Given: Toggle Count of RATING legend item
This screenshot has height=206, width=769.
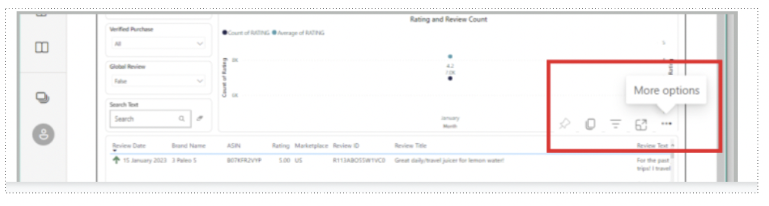Looking at the screenshot, I should coord(246,33).
